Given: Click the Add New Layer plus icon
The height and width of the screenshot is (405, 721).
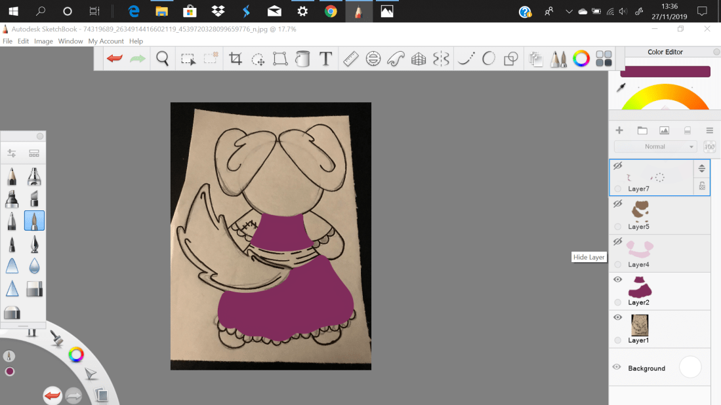Looking at the screenshot, I should tap(619, 130).
